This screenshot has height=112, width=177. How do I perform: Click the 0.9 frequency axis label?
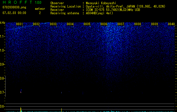pos(2,64)
